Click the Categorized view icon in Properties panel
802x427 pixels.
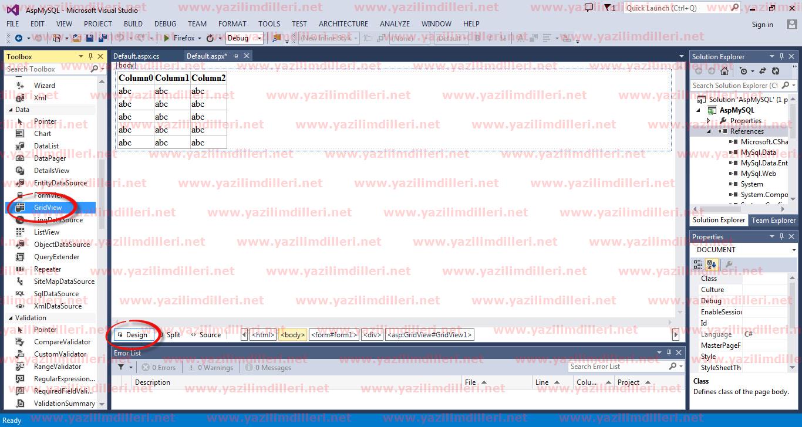[x=698, y=265]
